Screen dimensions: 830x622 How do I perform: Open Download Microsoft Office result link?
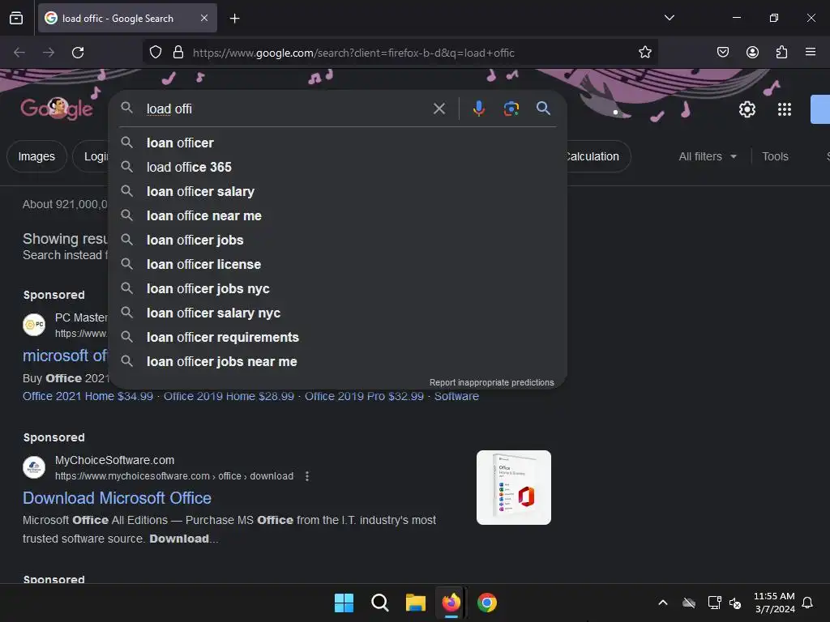(x=117, y=498)
